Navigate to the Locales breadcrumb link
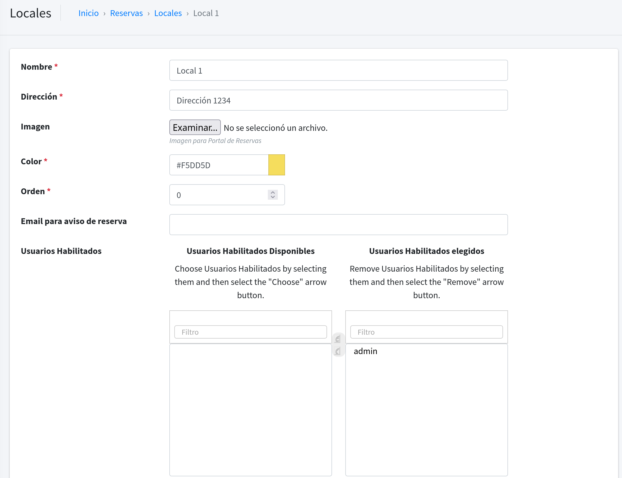 click(x=168, y=13)
